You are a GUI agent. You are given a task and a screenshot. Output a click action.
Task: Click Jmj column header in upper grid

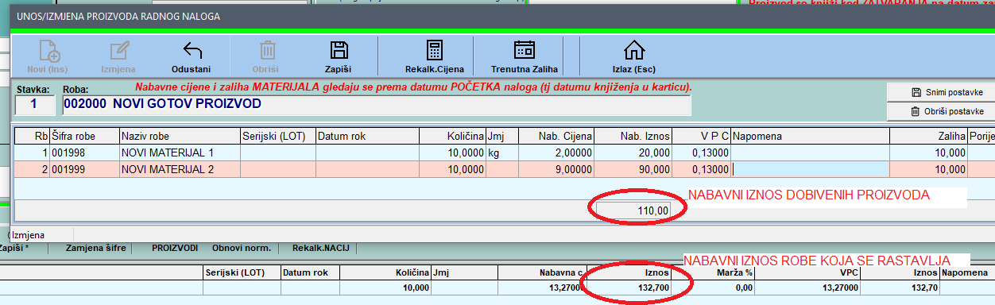(x=502, y=137)
